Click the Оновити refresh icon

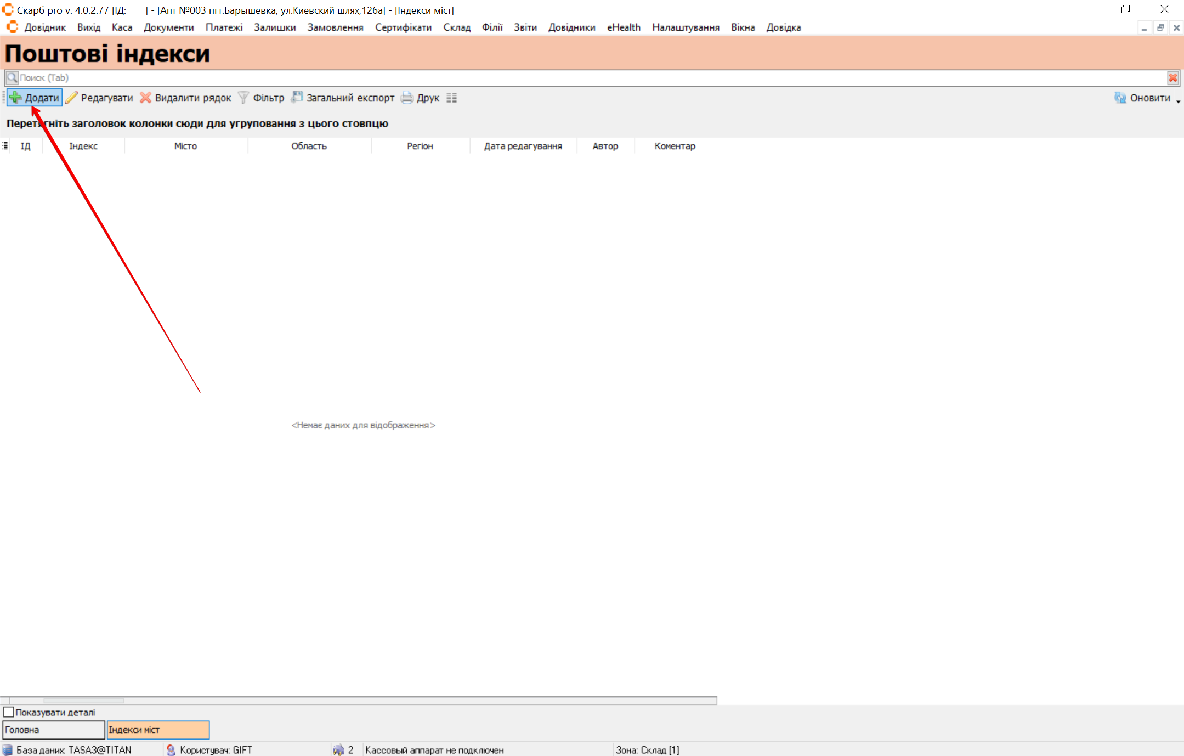pos(1120,98)
